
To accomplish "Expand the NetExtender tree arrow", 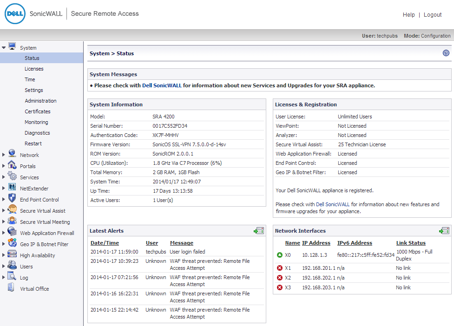I will tap(3, 188).
